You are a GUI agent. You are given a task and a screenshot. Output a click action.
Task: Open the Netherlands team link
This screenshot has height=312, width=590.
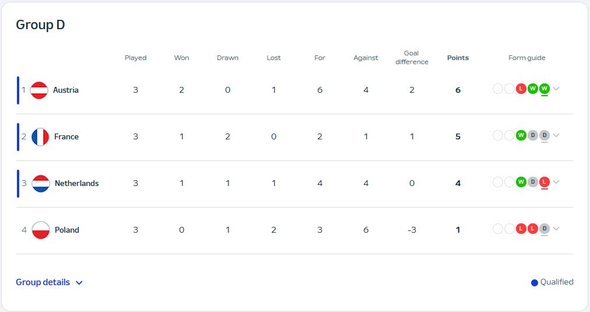pyautogui.click(x=76, y=183)
